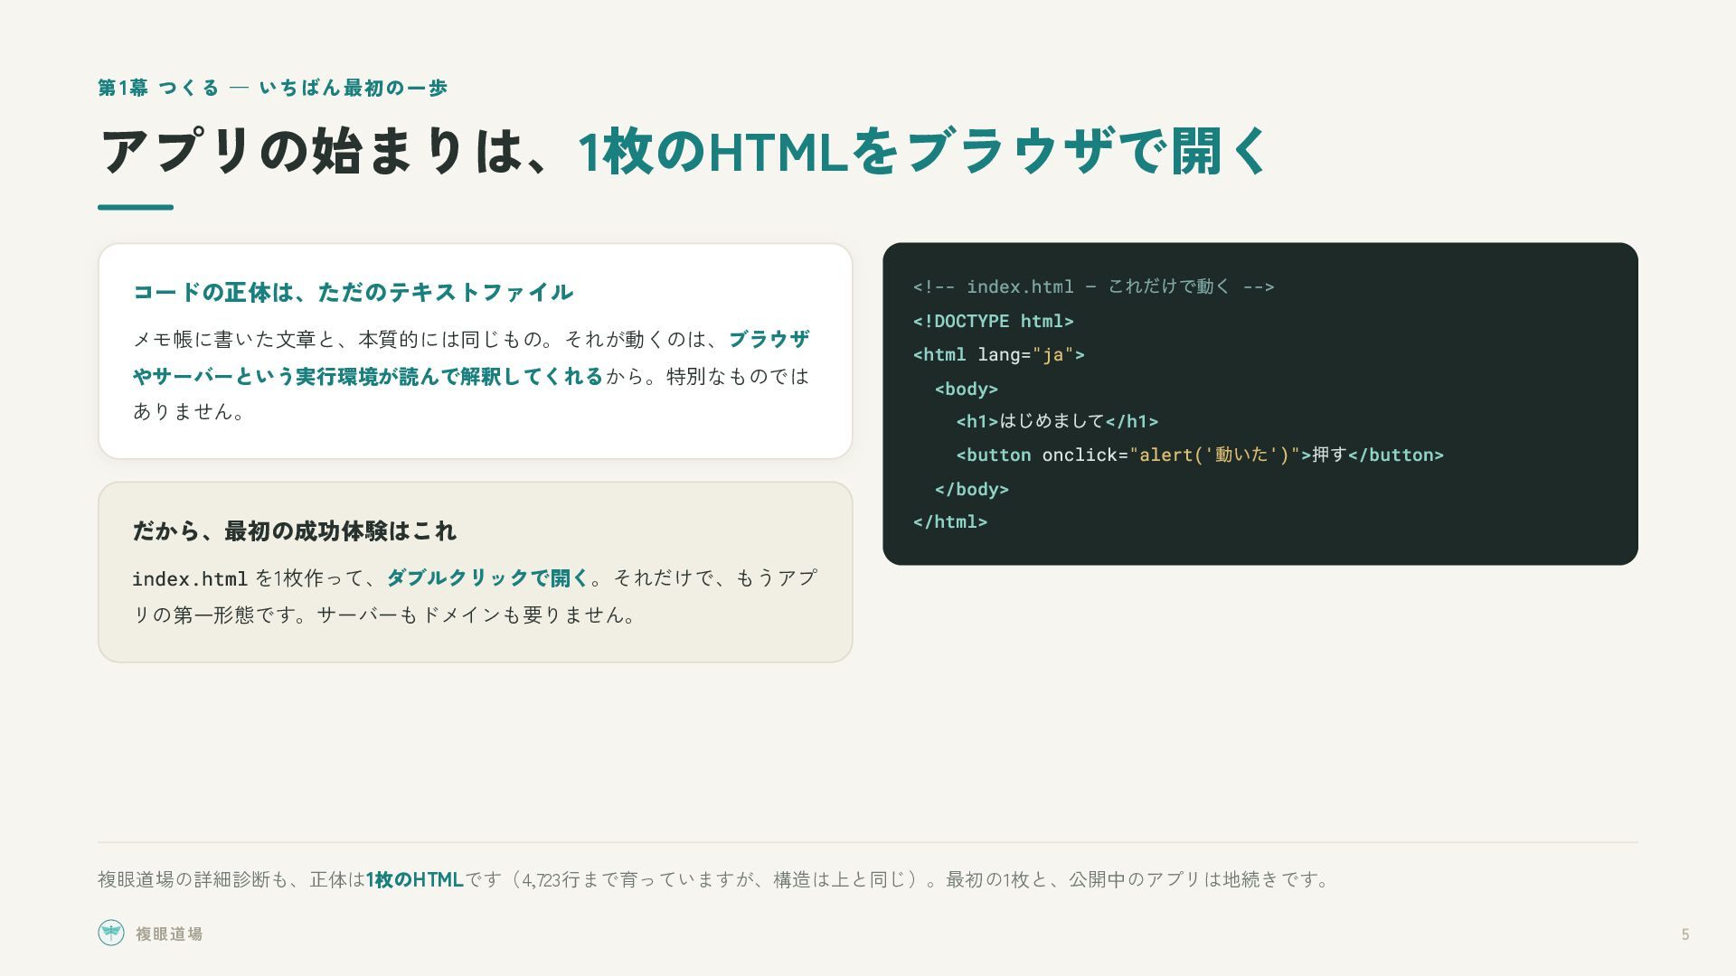The height and width of the screenshot is (976, 1736).
Task: Click the code comment line index.html これだけで動く
Action: 1093,286
